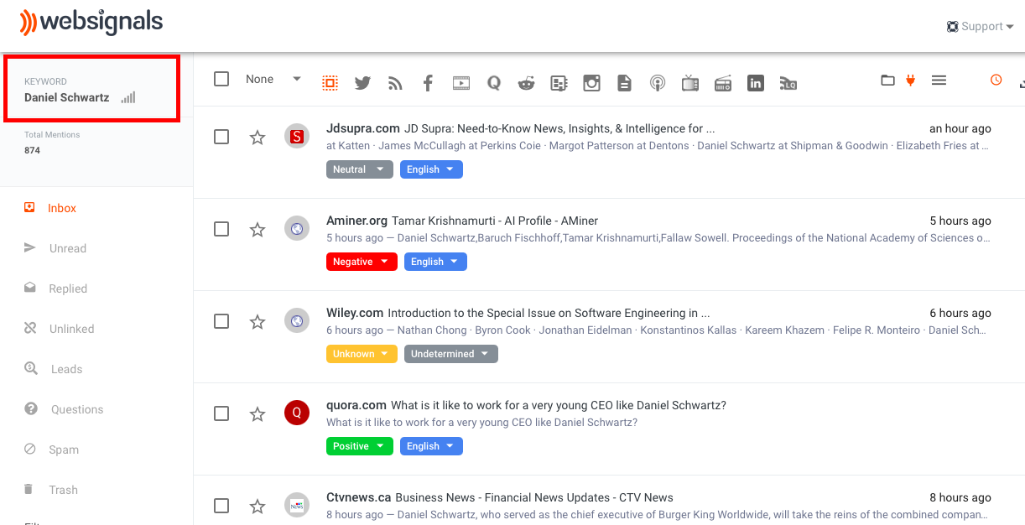1025x525 pixels.
Task: Filter mentions by Twitter
Action: (362, 83)
